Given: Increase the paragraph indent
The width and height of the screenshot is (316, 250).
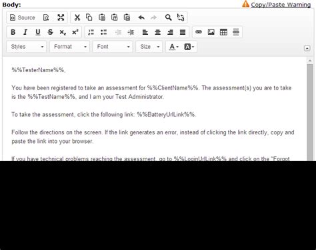Looking at the screenshot, I should [x=131, y=32].
